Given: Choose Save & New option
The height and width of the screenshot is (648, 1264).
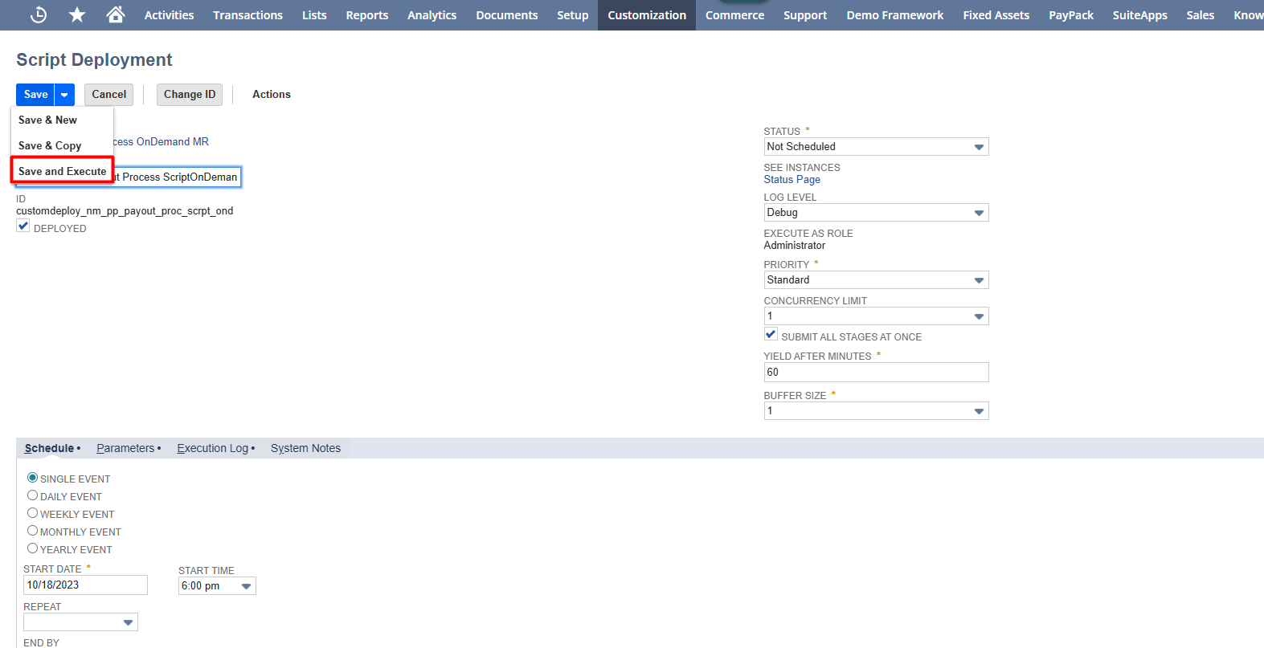Looking at the screenshot, I should (x=48, y=120).
